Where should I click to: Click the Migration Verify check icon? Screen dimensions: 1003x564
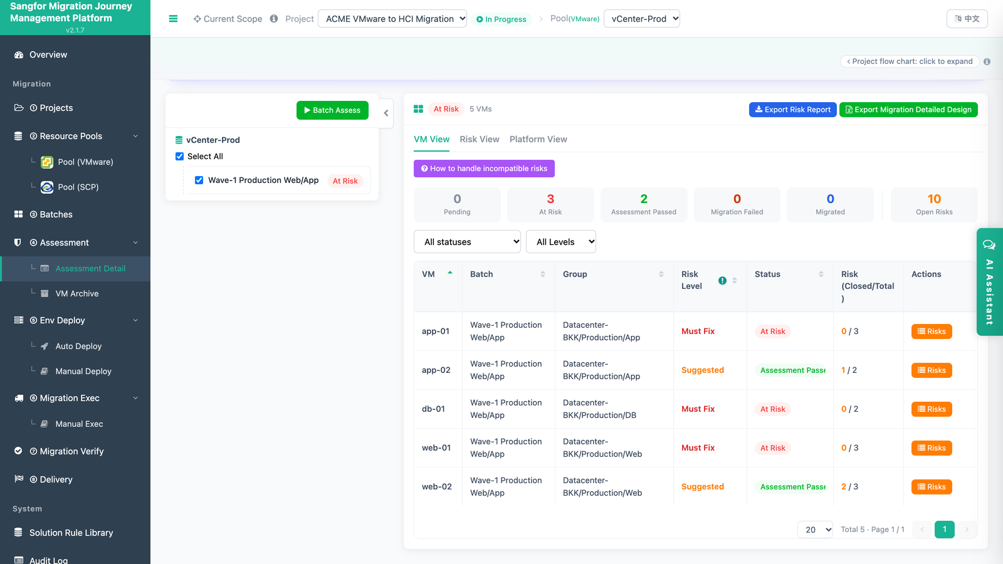click(x=18, y=451)
